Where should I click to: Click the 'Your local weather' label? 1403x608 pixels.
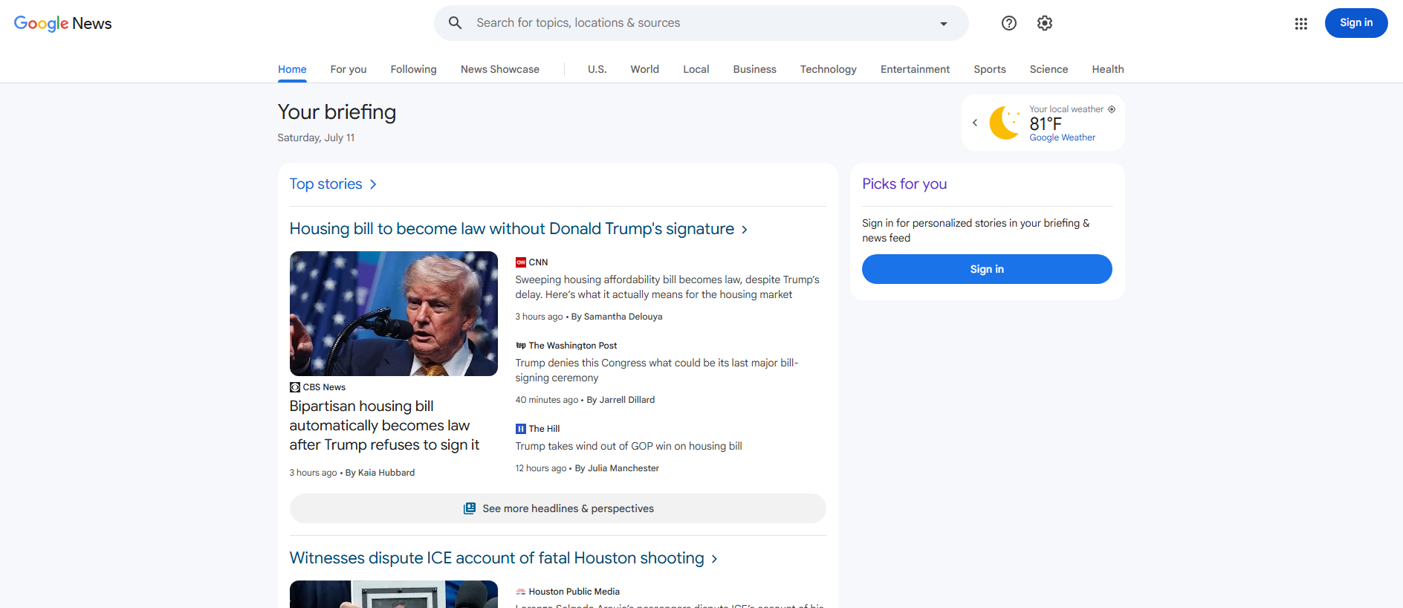click(1066, 109)
